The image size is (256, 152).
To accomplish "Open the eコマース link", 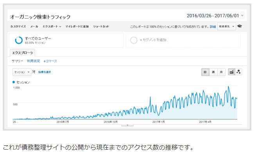I will tap(50, 61).
